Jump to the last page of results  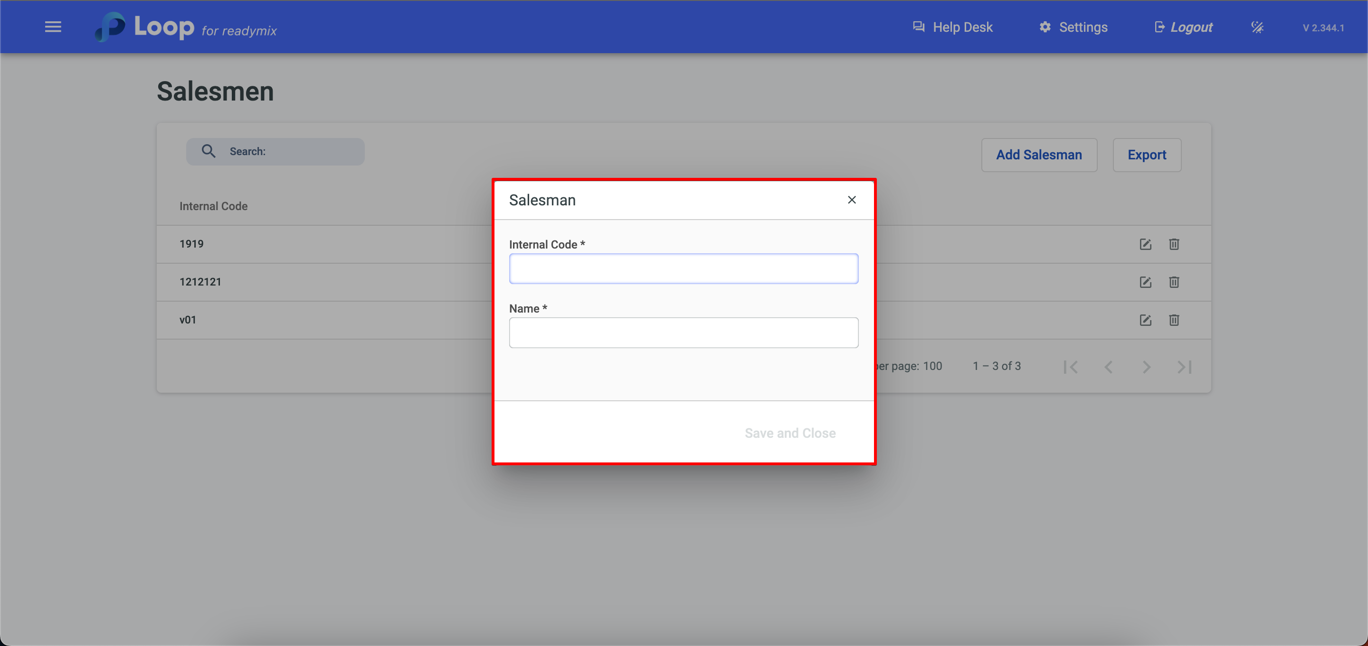pos(1184,367)
